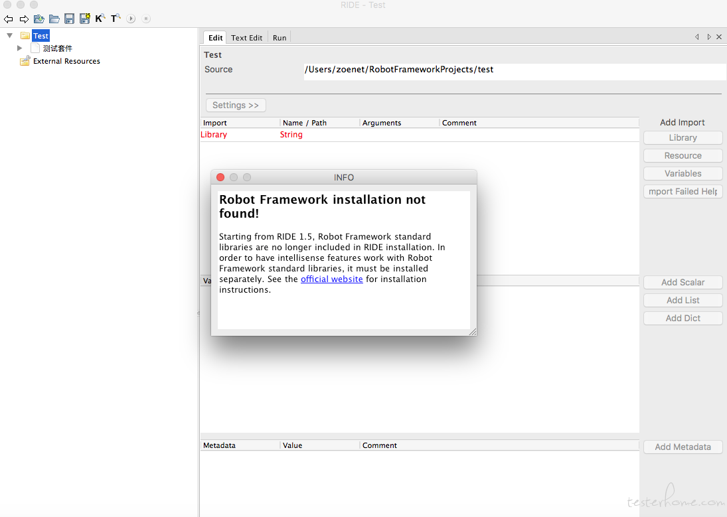Viewport: 727px width, 517px height.
Task: Switch to the Edit tab
Action: [x=215, y=38]
